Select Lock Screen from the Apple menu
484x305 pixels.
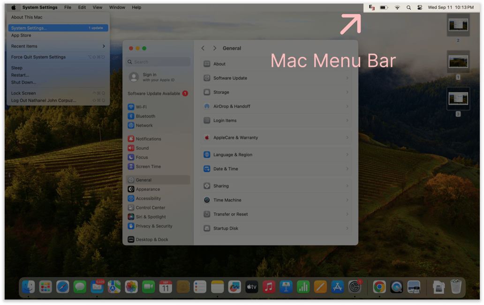[x=23, y=94]
